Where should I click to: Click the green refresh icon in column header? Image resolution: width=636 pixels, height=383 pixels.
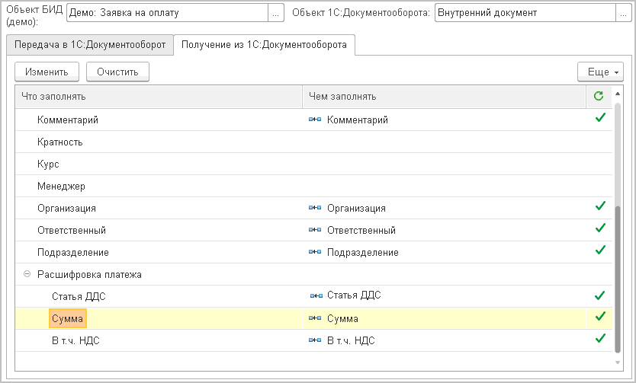click(x=599, y=96)
